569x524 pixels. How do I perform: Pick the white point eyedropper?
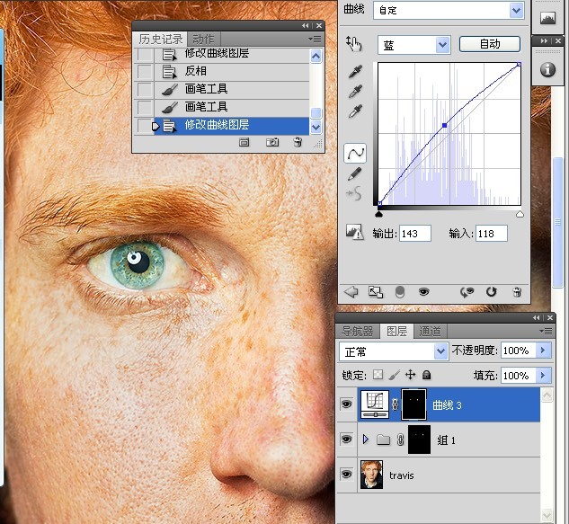coord(356,111)
